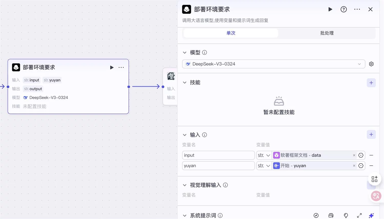The height and width of the screenshot is (219, 384).
Task: Open the compass explore icon near the prompt area
Action: click(x=316, y=216)
